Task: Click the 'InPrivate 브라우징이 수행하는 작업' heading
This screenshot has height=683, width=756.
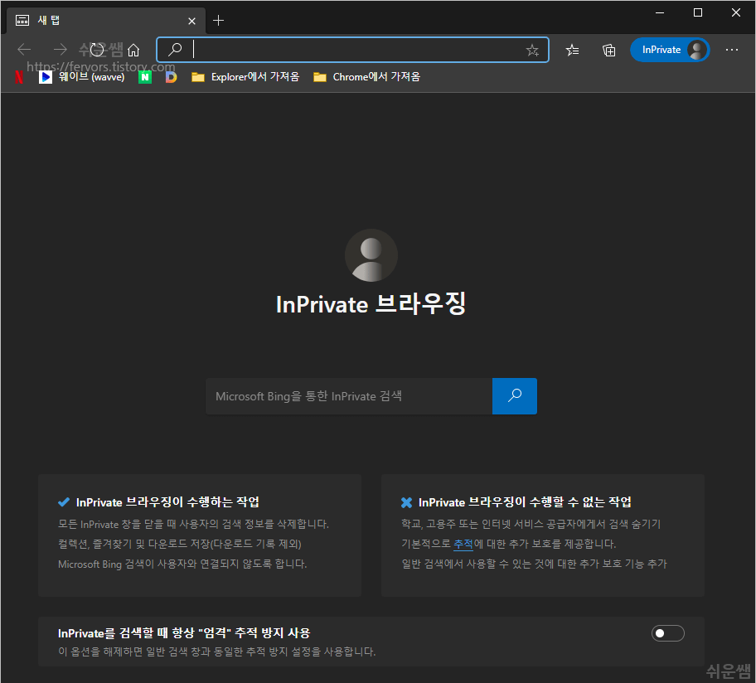Action: click(x=167, y=502)
